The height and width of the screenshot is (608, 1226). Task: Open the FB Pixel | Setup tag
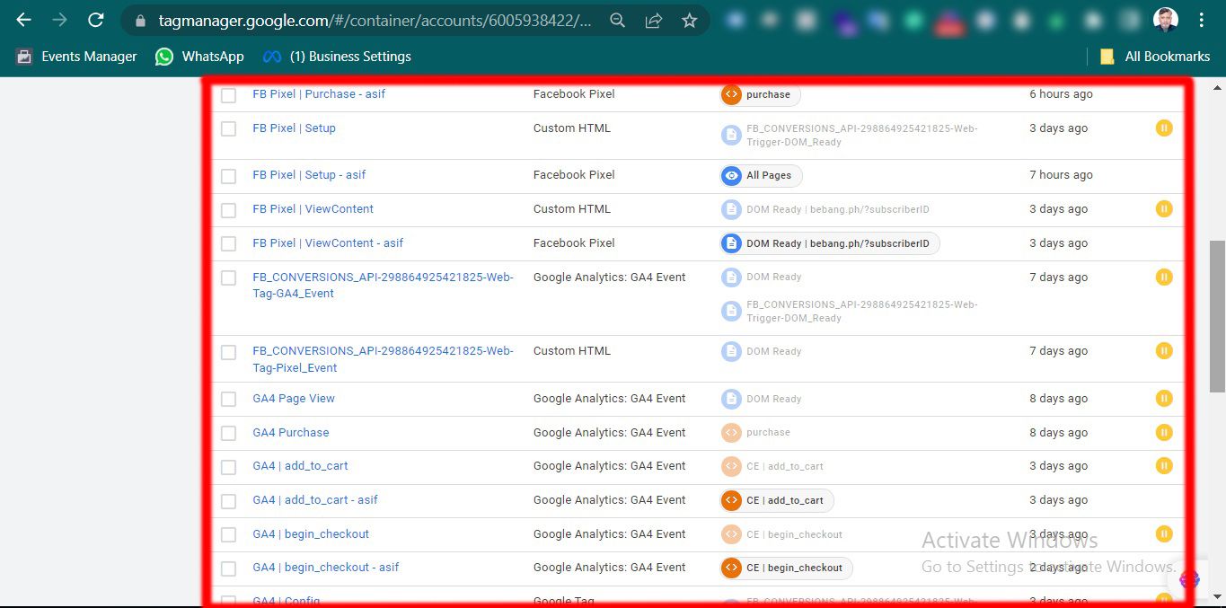click(x=294, y=128)
